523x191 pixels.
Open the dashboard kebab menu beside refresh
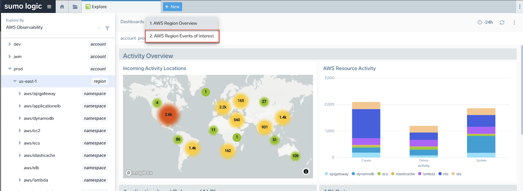tap(514, 22)
